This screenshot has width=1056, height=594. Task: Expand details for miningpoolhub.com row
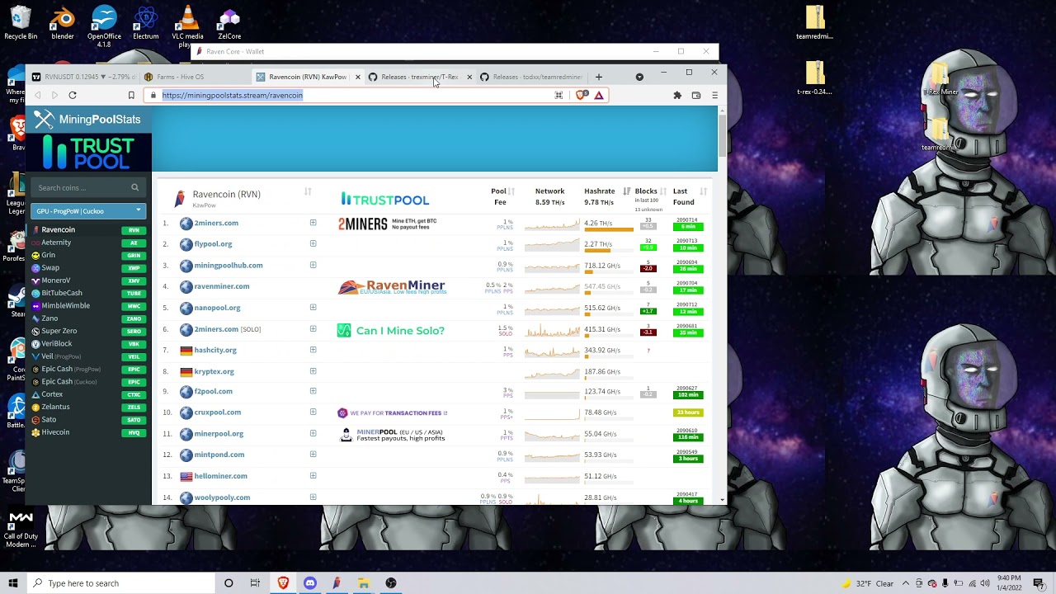tap(313, 265)
